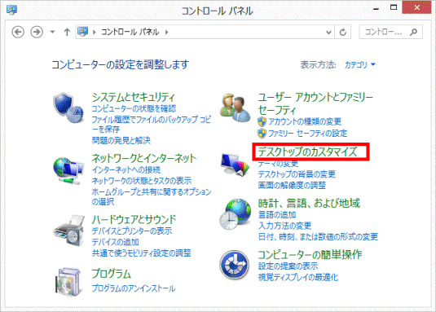This screenshot has width=436, height=312.
Task: Open 問題の発見と解決 link
Action: point(121,140)
